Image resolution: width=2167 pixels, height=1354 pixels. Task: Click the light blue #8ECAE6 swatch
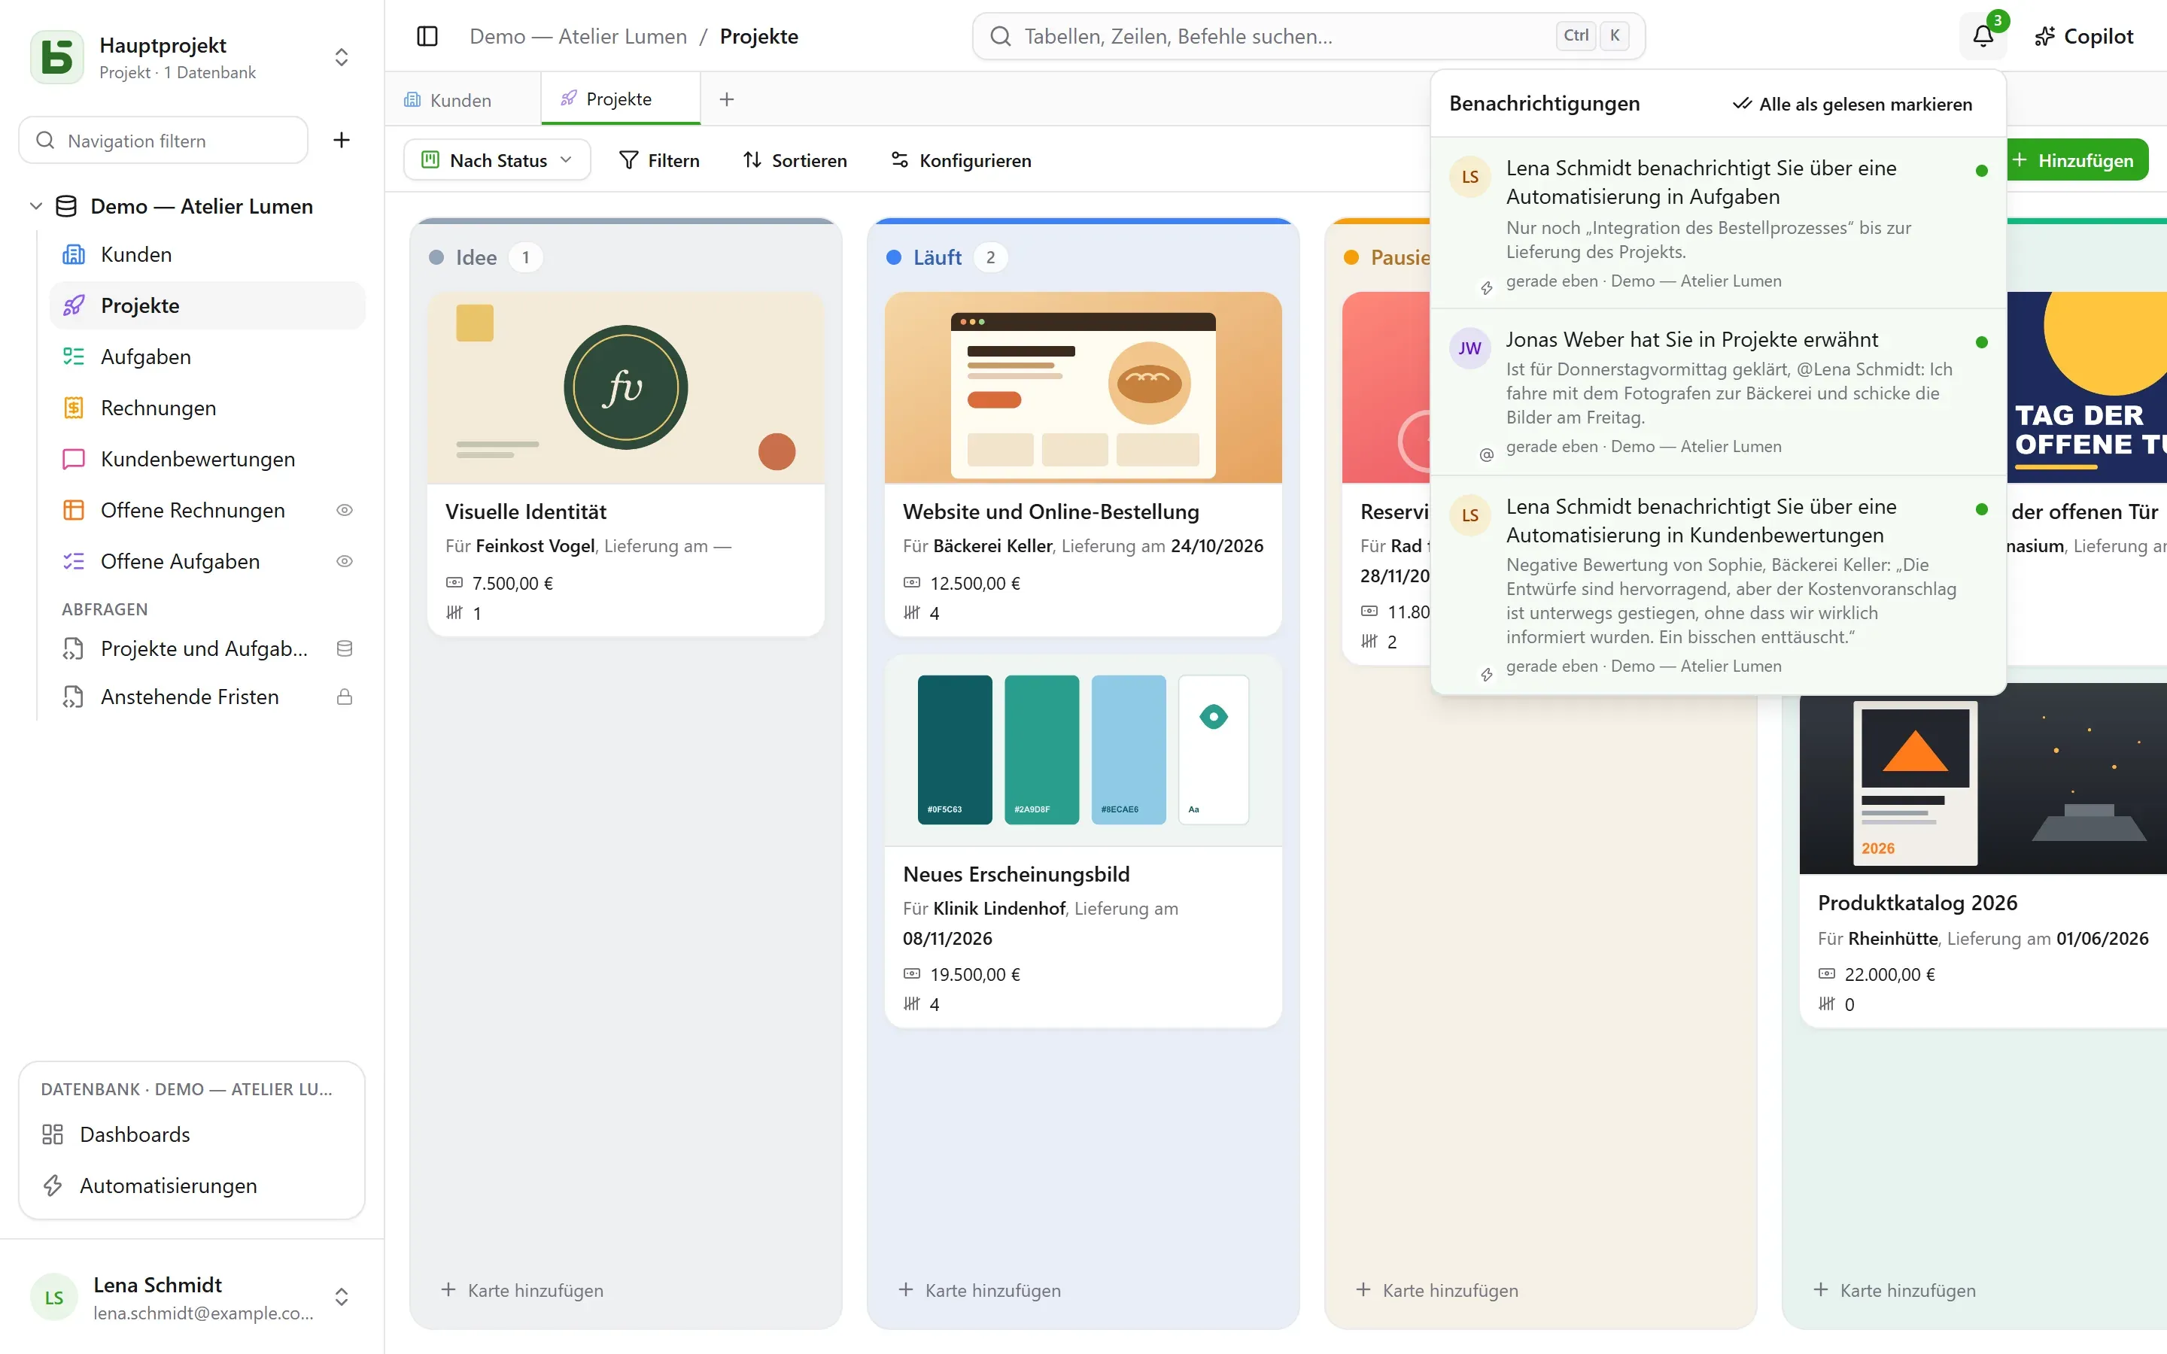pos(1129,749)
